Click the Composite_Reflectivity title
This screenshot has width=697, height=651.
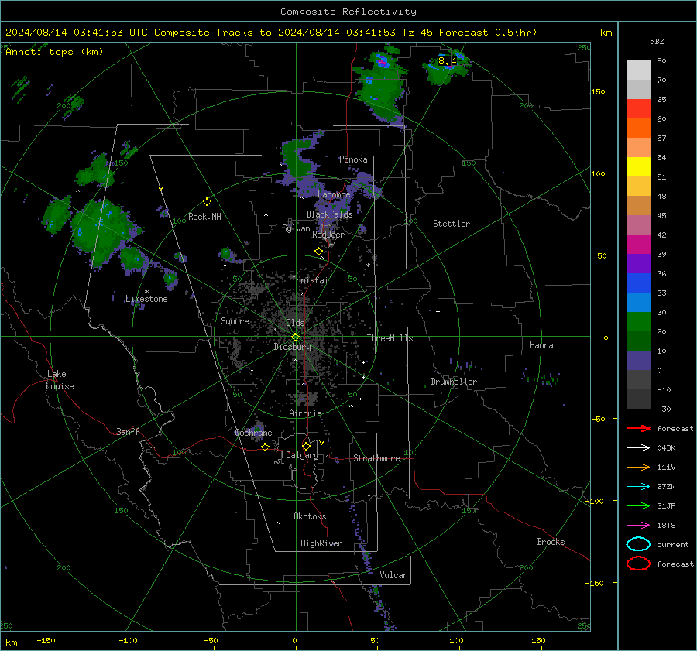(348, 12)
